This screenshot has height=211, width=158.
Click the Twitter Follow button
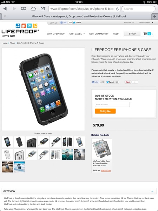click(x=77, y=23)
